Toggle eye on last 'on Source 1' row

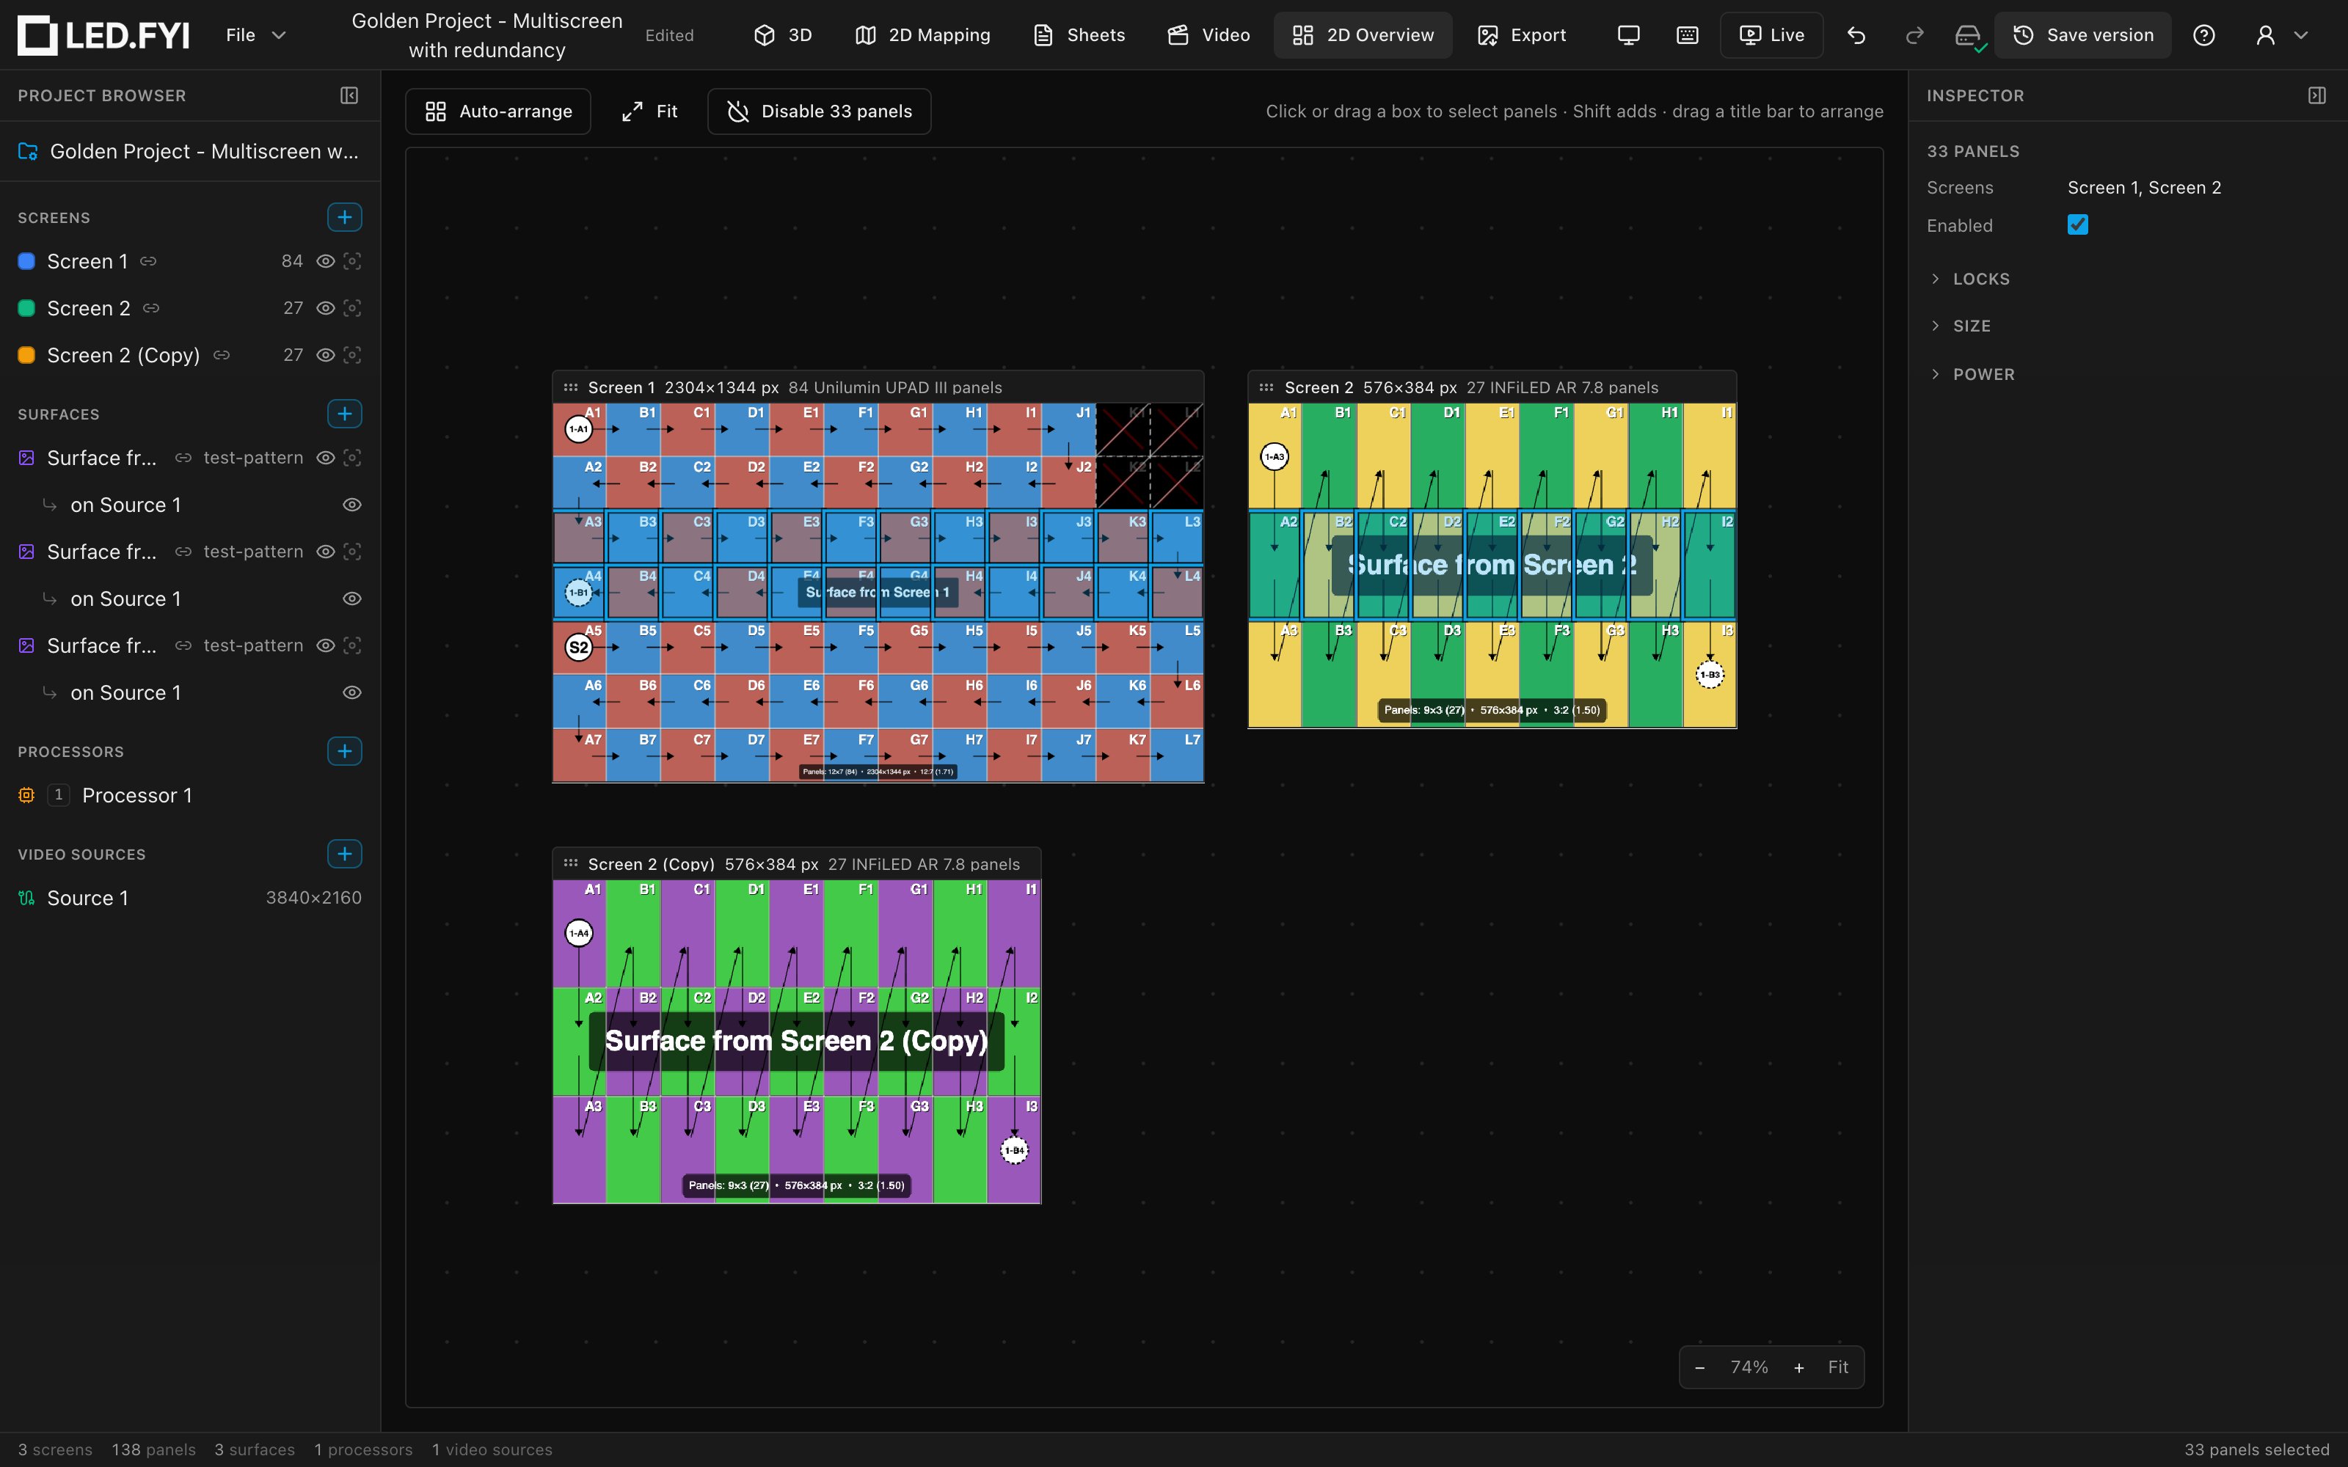pos(352,692)
